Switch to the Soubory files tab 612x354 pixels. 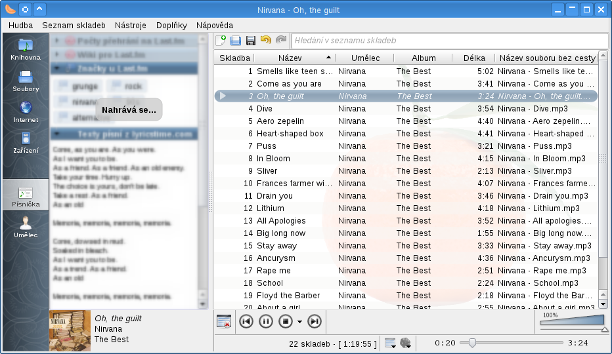pos(26,81)
